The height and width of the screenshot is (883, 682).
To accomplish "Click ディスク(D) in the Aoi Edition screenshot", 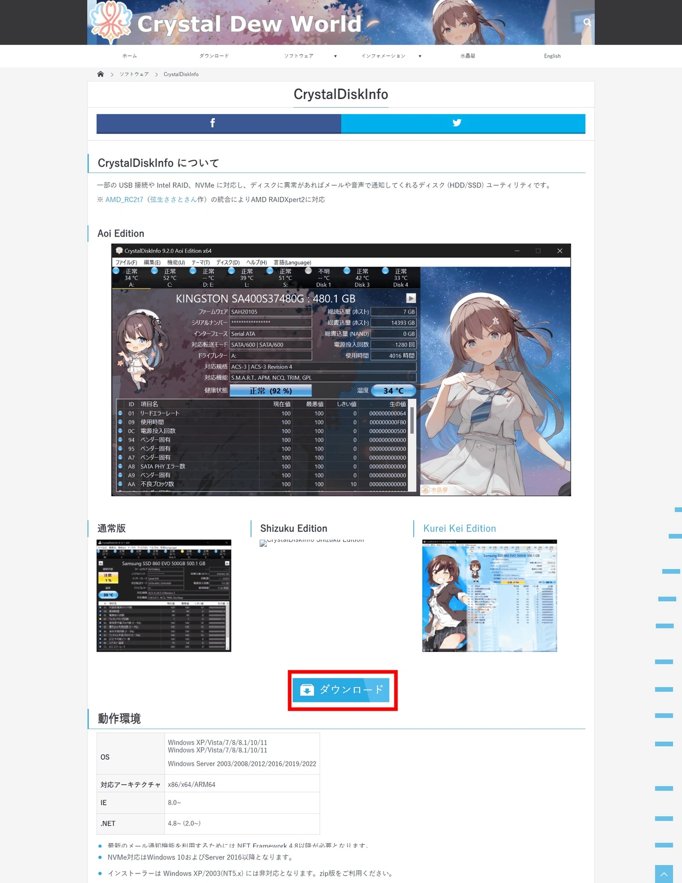I will click(228, 263).
